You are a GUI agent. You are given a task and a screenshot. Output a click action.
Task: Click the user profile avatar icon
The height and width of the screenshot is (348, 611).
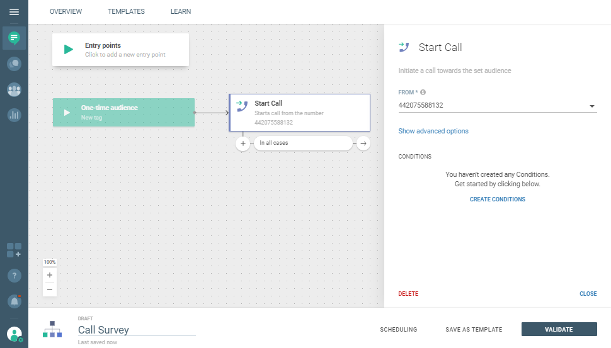[x=14, y=334]
